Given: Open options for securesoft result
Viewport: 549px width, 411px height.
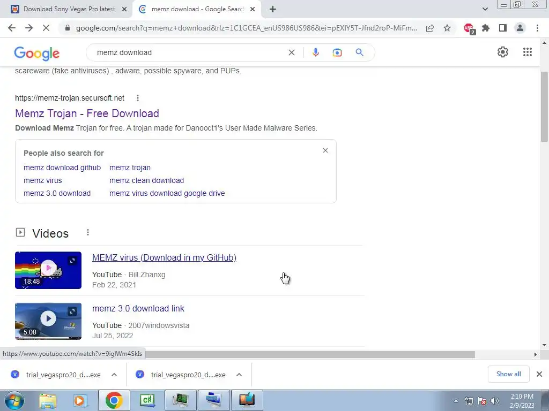Looking at the screenshot, I should [138, 98].
